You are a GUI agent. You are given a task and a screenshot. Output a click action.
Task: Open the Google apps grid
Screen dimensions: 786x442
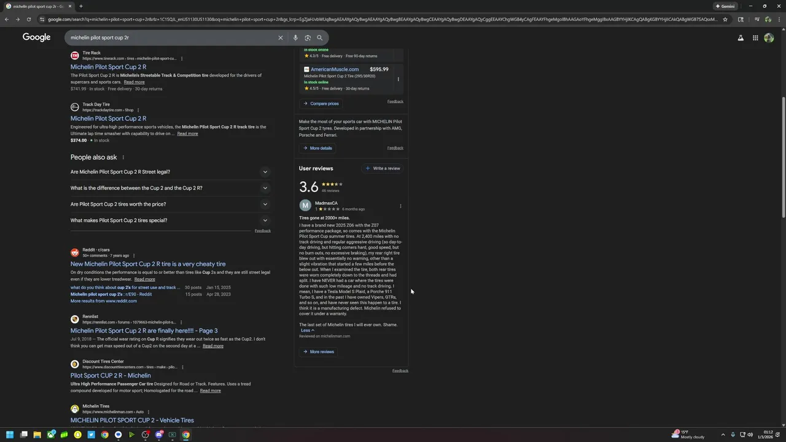pos(755,37)
